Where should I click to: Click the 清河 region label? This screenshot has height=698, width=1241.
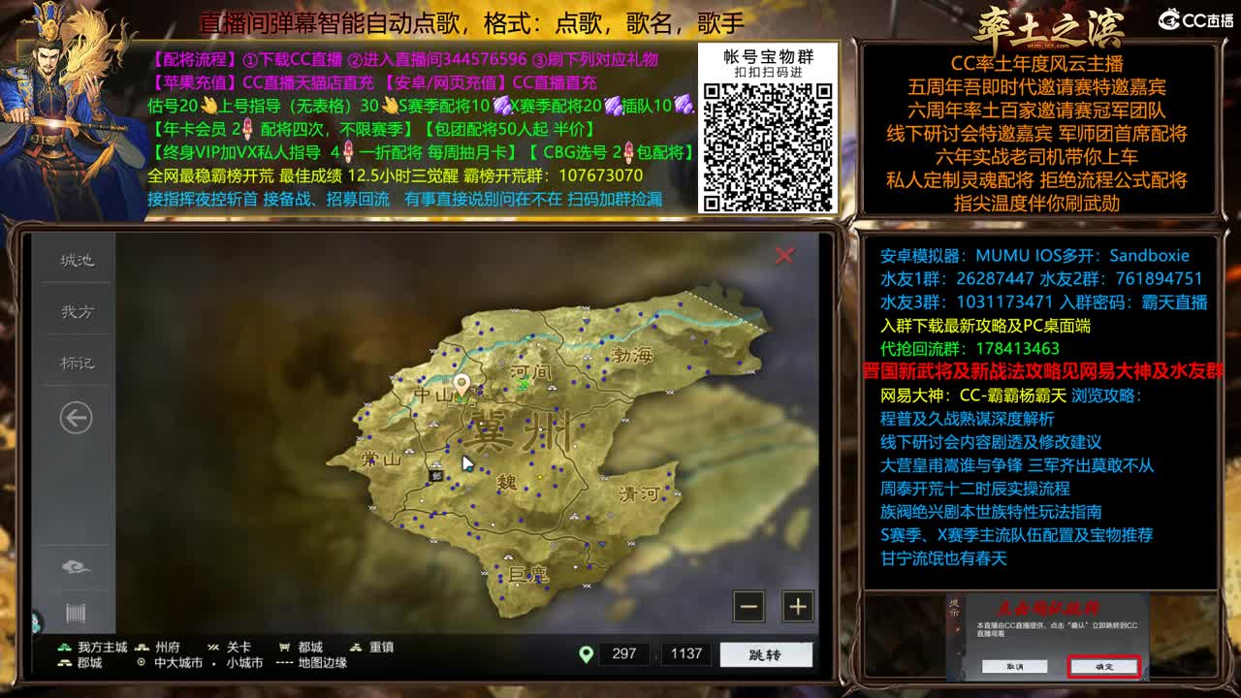[x=639, y=493]
